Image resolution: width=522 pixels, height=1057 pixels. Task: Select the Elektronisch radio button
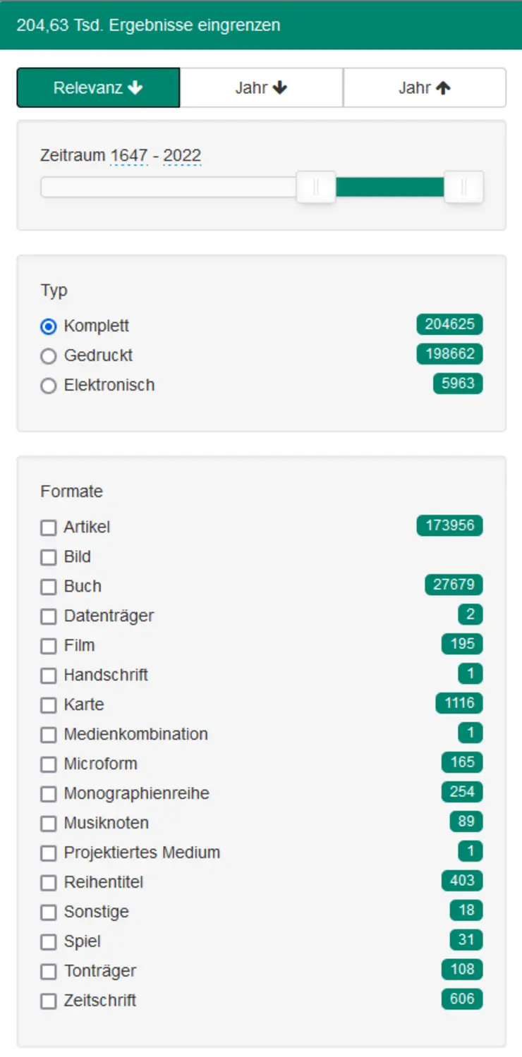[49, 386]
